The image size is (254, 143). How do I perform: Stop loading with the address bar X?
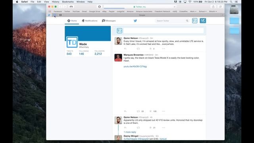175,7
